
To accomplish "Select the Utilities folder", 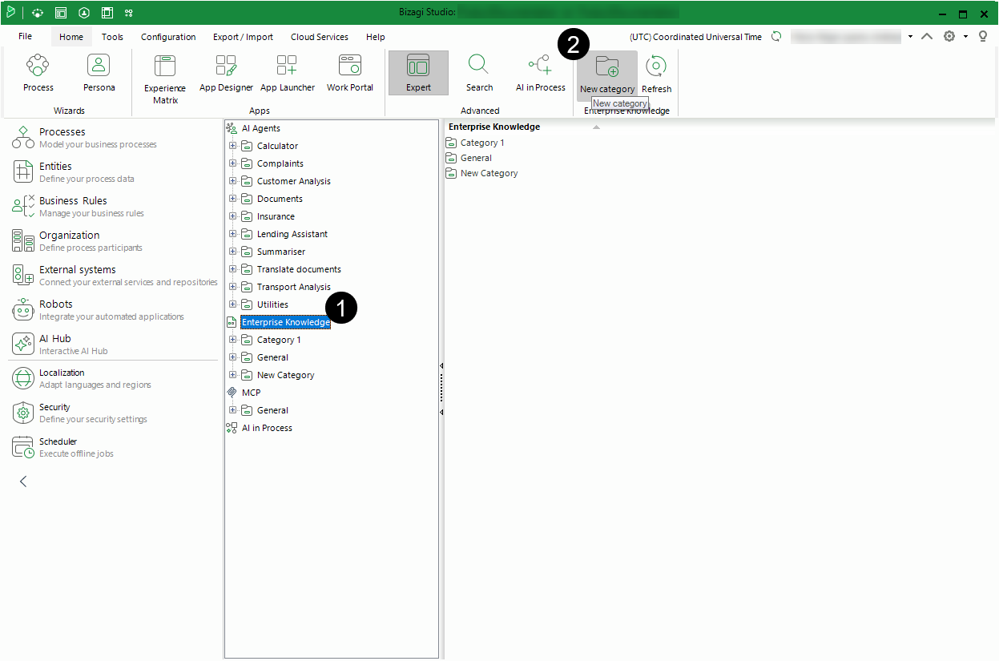I will pos(272,304).
